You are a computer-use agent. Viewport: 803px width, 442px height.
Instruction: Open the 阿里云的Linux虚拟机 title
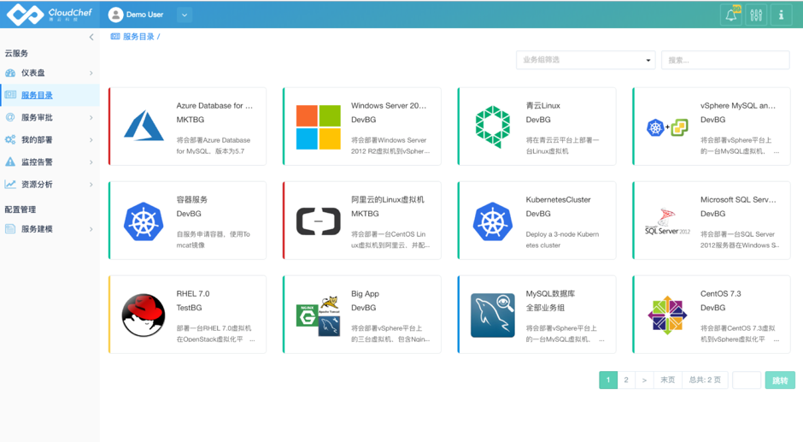388,199
